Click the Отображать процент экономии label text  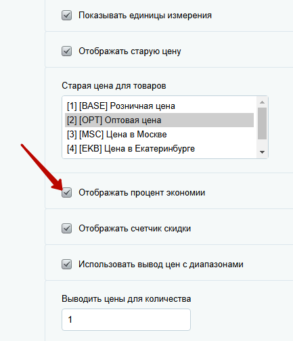tap(141, 193)
